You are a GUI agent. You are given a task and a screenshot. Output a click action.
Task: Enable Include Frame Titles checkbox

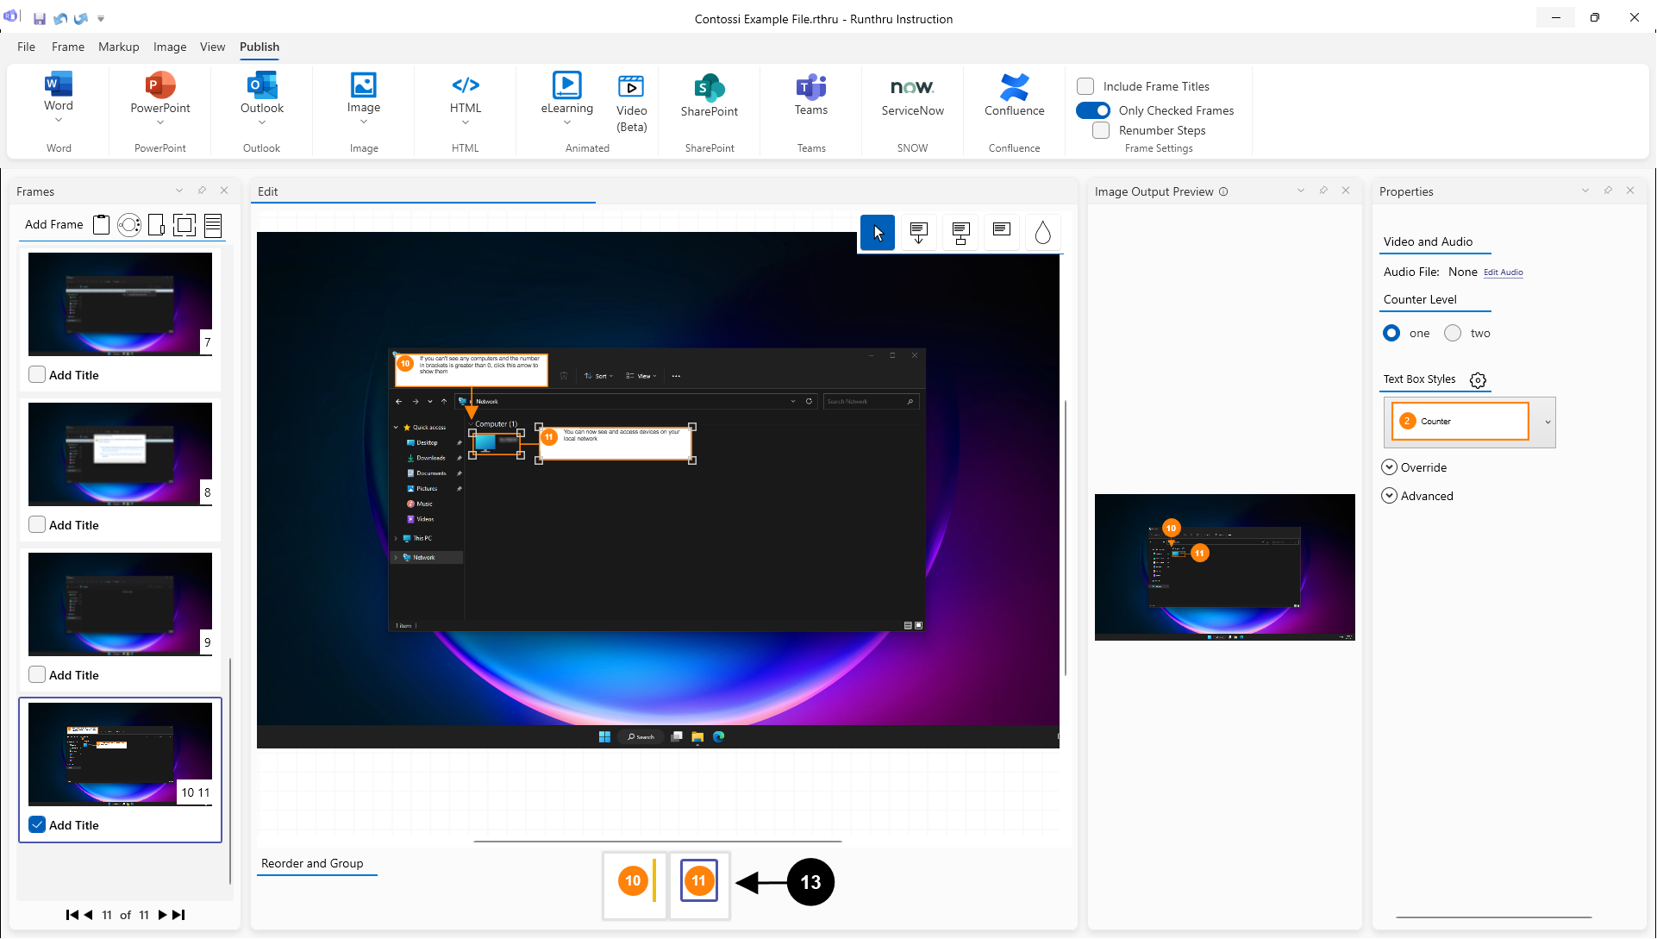pos(1085,86)
